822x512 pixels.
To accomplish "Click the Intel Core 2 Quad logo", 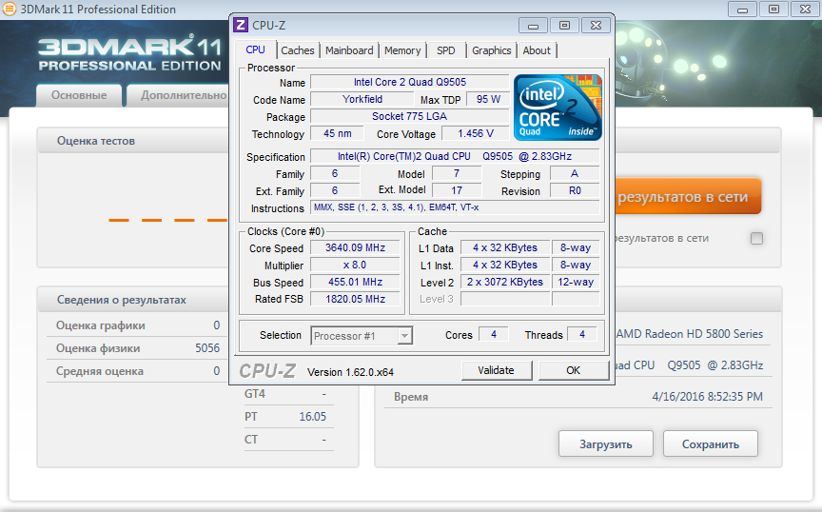I will tap(558, 108).
